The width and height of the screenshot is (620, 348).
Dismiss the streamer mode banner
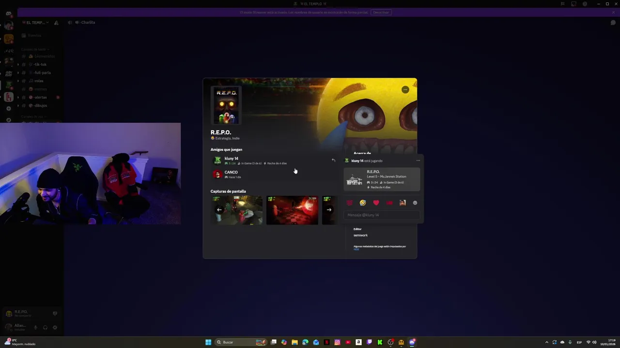[x=613, y=12]
